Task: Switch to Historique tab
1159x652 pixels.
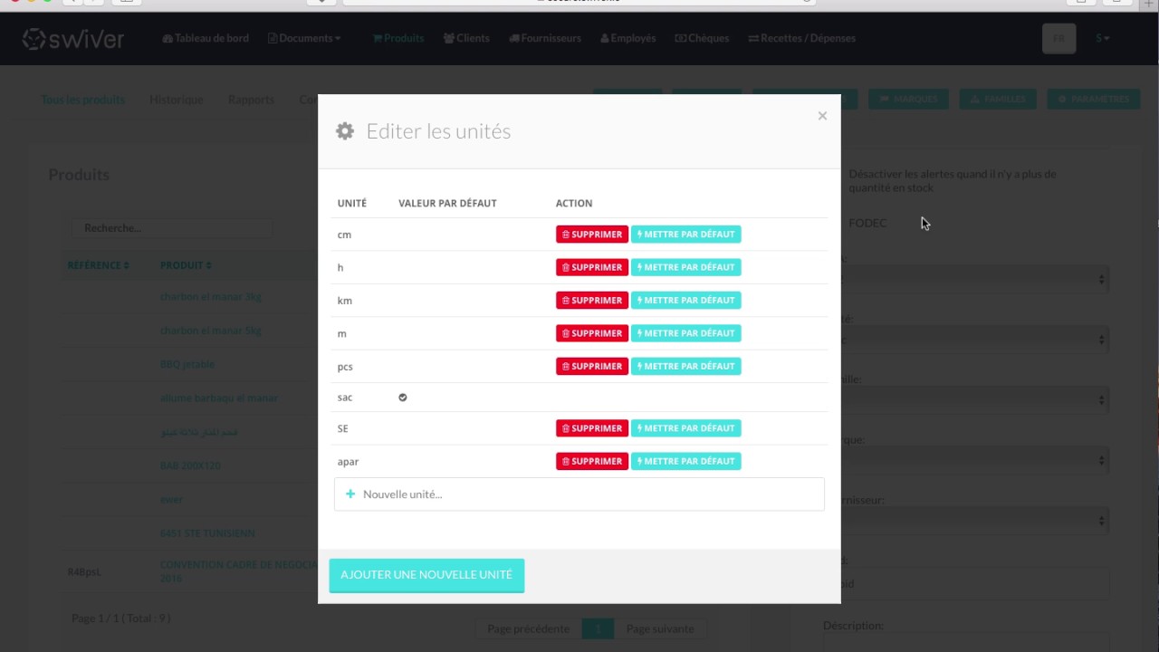Action: (177, 100)
